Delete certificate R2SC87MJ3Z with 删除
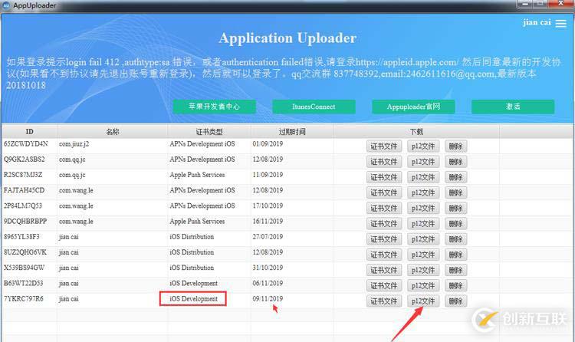Image resolution: width=575 pixels, height=342 pixels. pyautogui.click(x=456, y=177)
